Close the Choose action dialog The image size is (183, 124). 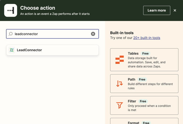tap(175, 10)
